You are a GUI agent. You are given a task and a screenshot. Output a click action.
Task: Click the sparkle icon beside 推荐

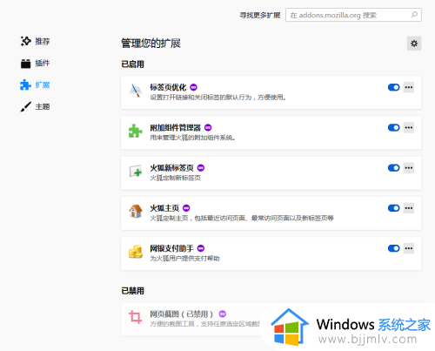(x=25, y=41)
